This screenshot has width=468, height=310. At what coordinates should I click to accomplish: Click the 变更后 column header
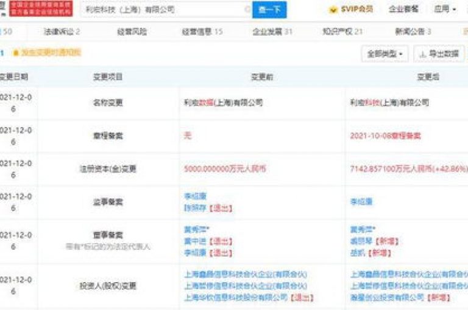point(428,77)
